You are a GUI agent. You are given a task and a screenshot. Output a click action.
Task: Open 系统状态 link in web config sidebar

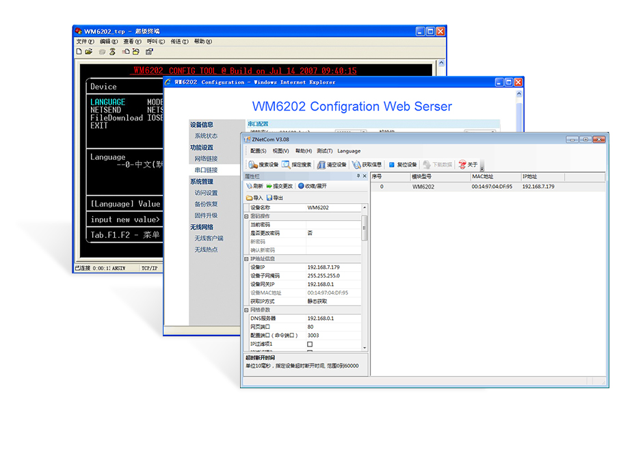(x=206, y=136)
